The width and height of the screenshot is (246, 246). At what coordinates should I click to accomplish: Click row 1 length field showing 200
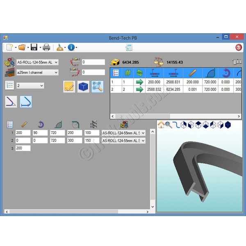(x=23, y=133)
